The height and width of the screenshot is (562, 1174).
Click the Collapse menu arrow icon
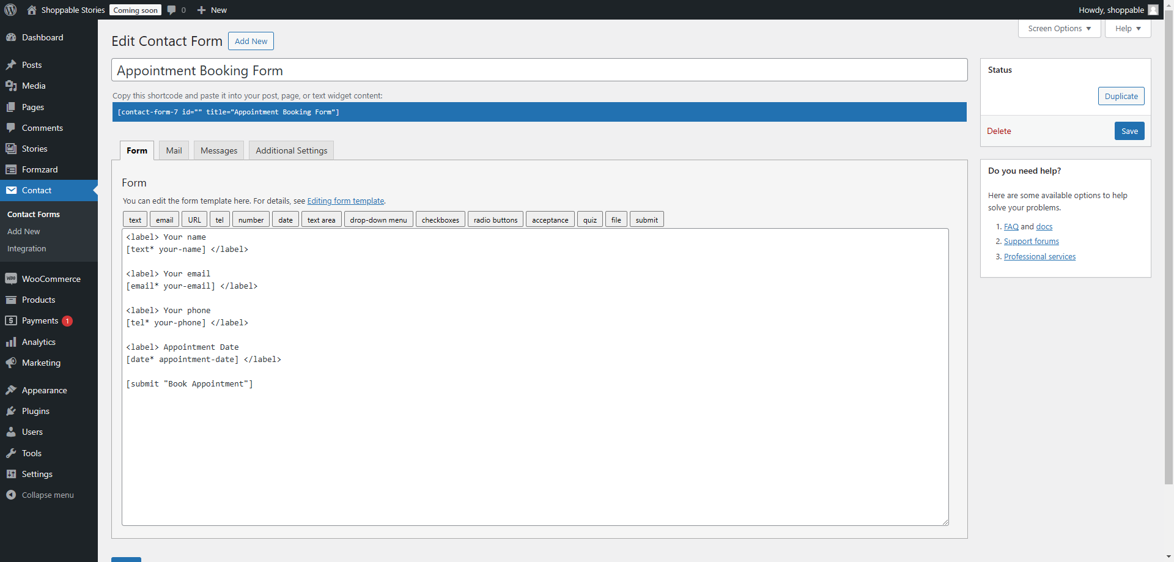tap(11, 495)
